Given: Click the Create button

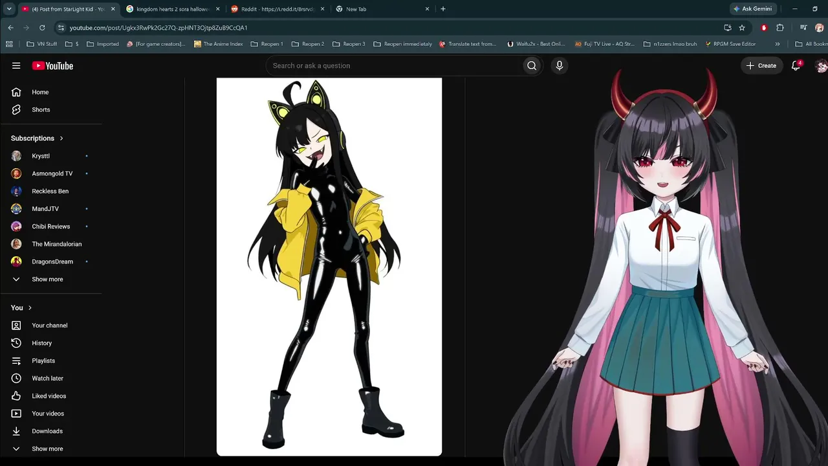Looking at the screenshot, I should pos(761,65).
